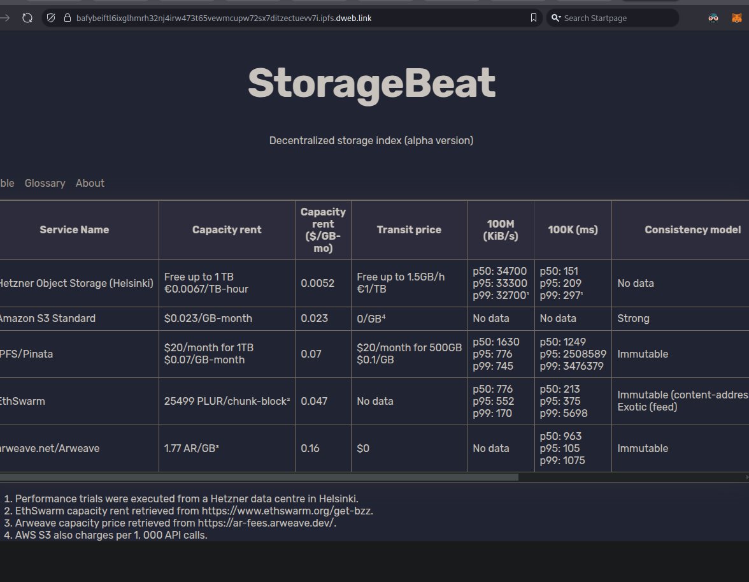The image size is (749, 582).
Task: Click the p50: 34700 throughput cell
Action: (501, 283)
